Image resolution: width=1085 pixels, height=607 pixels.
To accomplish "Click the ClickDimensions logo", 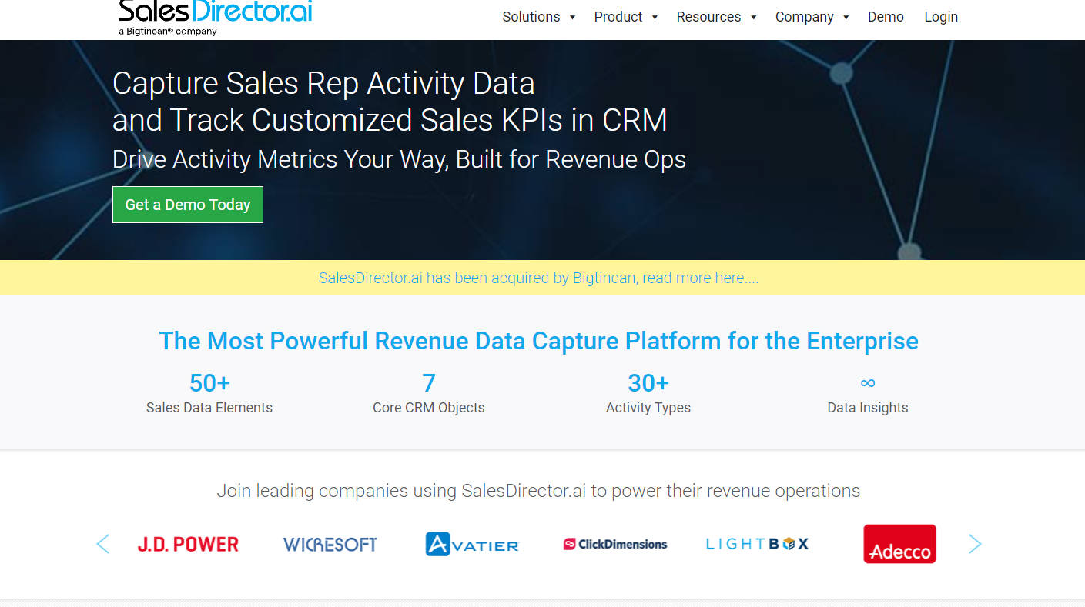I will [614, 543].
